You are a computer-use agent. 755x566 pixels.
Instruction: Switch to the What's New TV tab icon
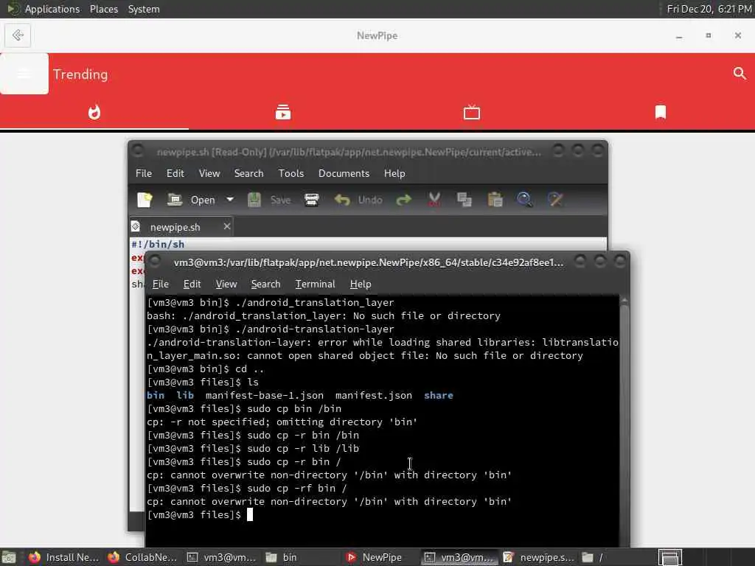[472, 112]
